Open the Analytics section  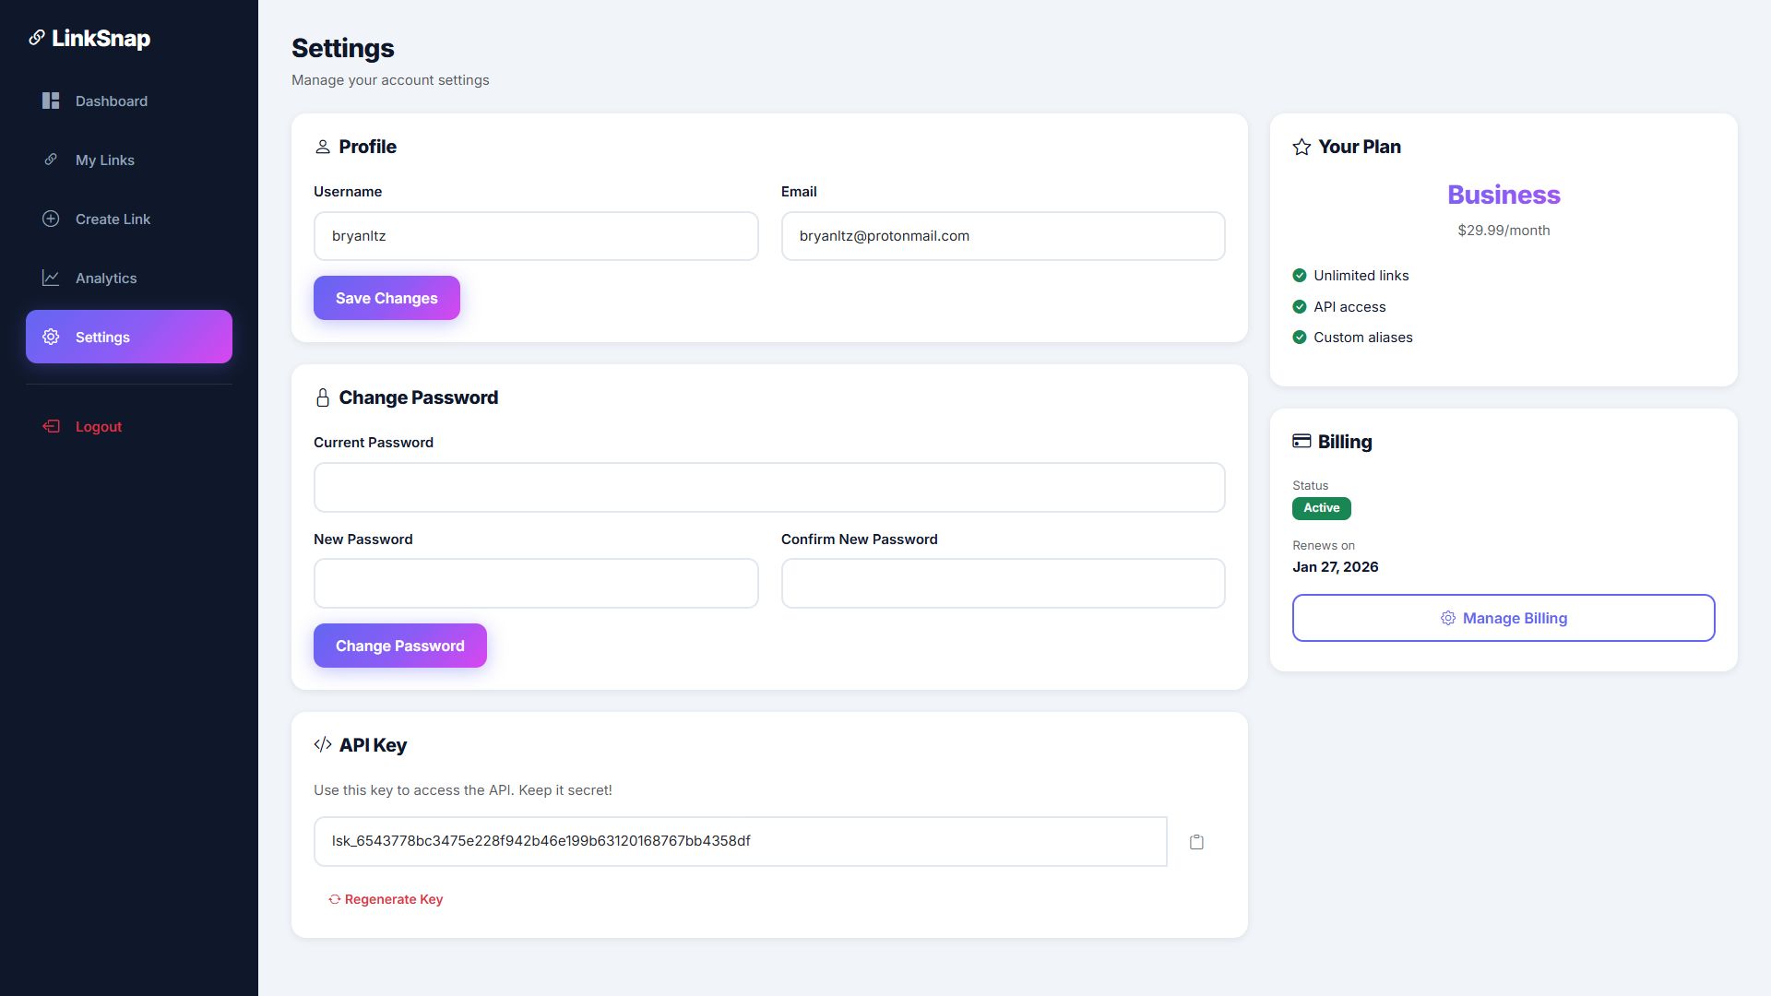click(106, 278)
